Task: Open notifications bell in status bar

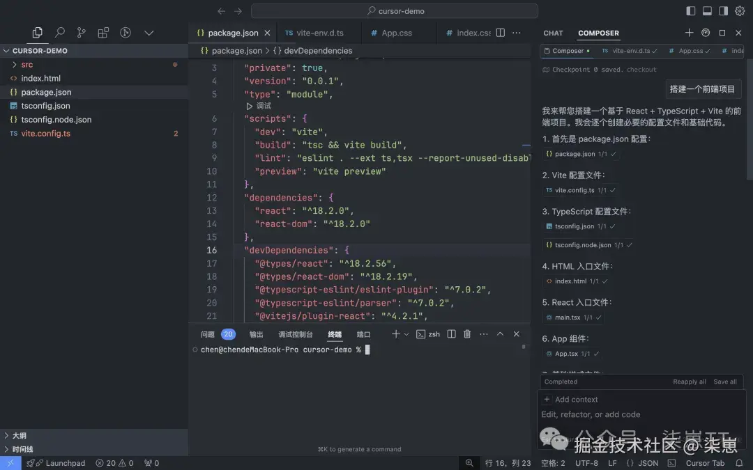Action: point(740,463)
